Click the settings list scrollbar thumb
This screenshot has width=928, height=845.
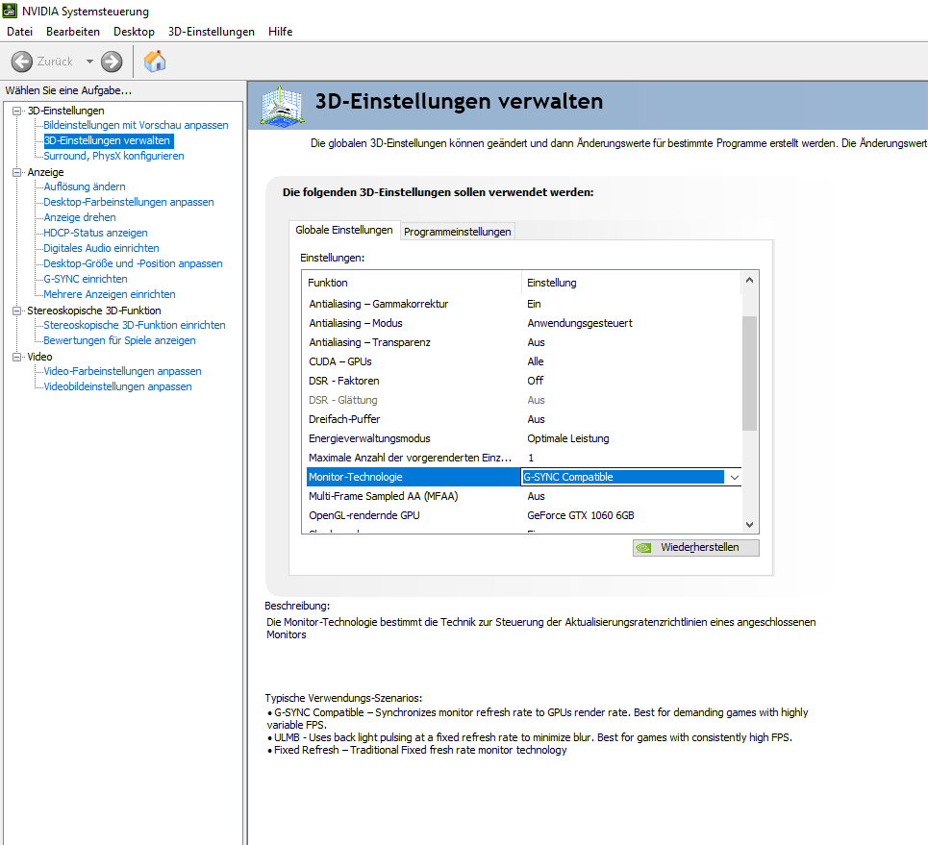click(749, 373)
